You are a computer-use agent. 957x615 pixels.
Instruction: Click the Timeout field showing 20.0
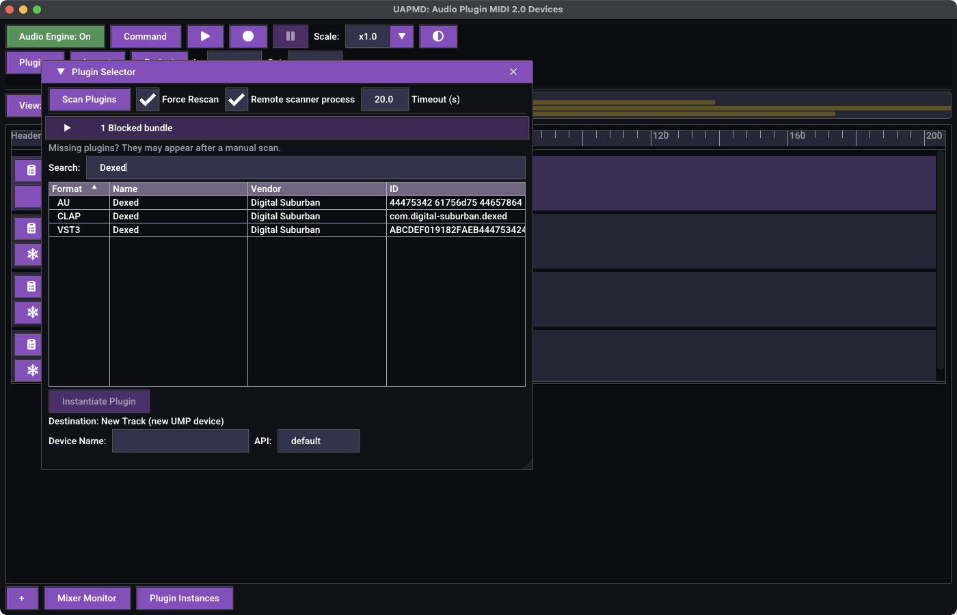384,99
